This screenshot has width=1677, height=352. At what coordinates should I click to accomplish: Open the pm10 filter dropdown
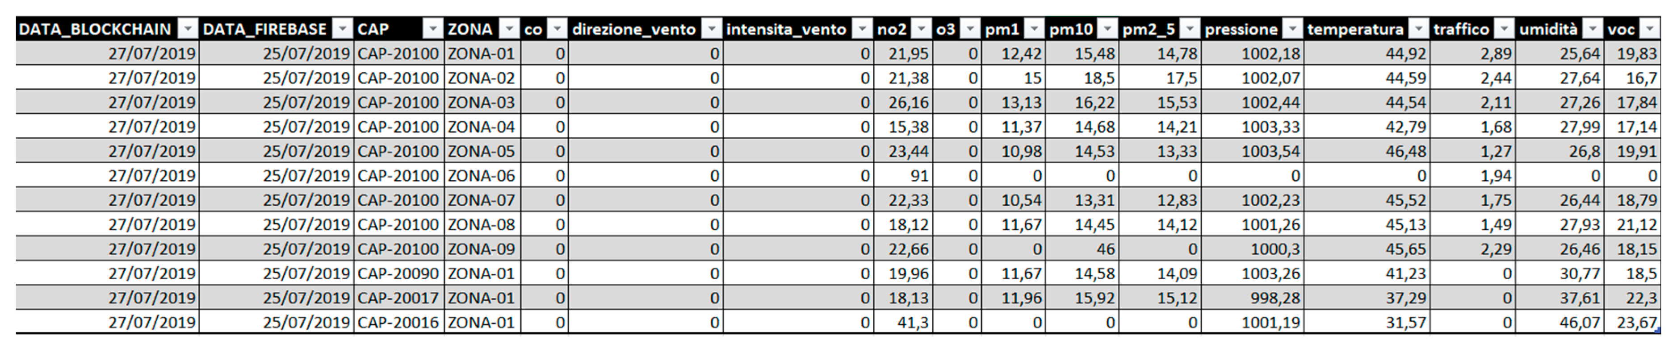(x=1107, y=29)
